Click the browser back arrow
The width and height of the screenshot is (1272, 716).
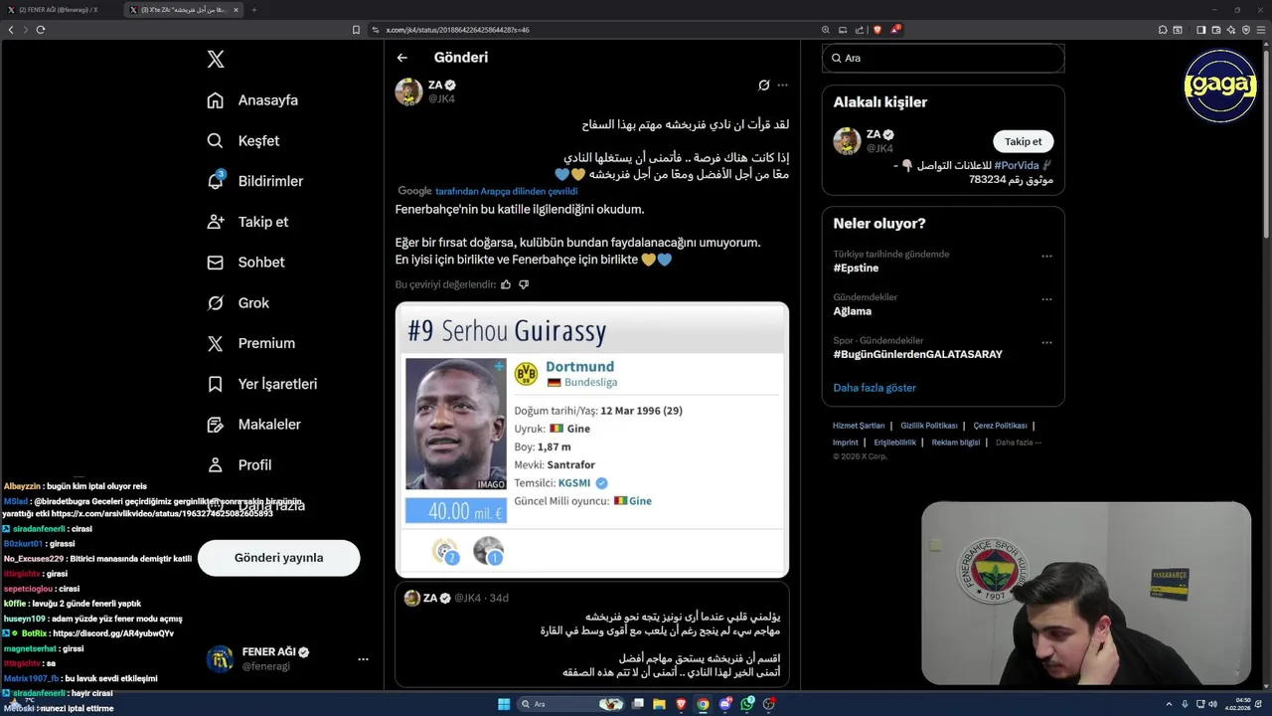(11, 30)
